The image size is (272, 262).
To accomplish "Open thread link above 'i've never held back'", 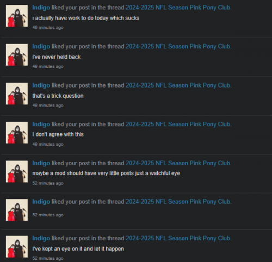I will pyautogui.click(x=178, y=46).
